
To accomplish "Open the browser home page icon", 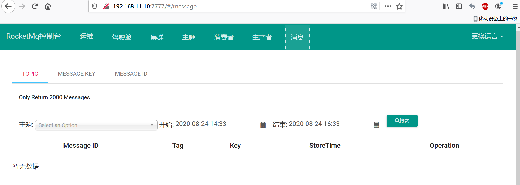I will pyautogui.click(x=48, y=6).
